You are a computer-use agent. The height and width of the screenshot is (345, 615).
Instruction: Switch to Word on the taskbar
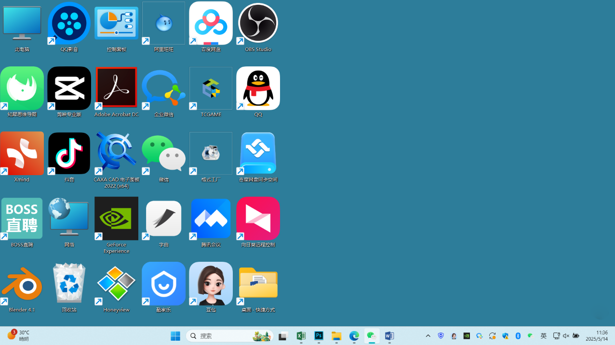tap(389, 336)
